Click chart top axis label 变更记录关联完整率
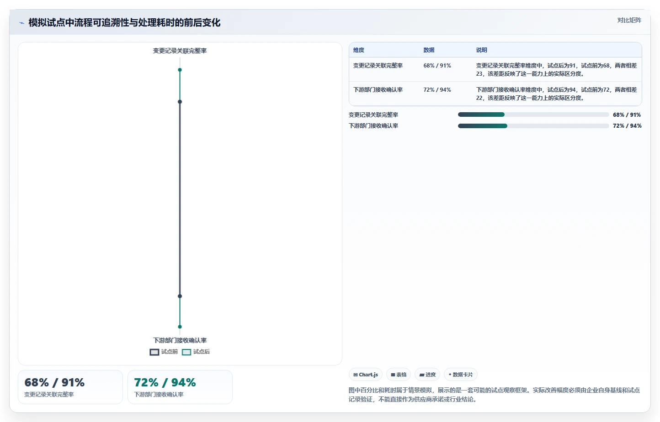The height and width of the screenshot is (422, 660). 180,51
